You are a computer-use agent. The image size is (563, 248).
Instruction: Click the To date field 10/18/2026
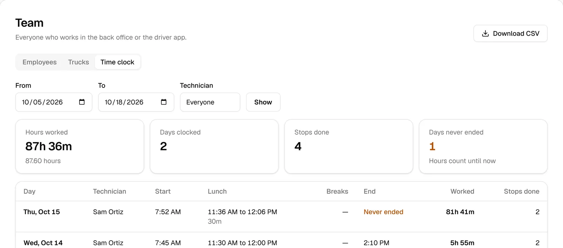tap(136, 102)
